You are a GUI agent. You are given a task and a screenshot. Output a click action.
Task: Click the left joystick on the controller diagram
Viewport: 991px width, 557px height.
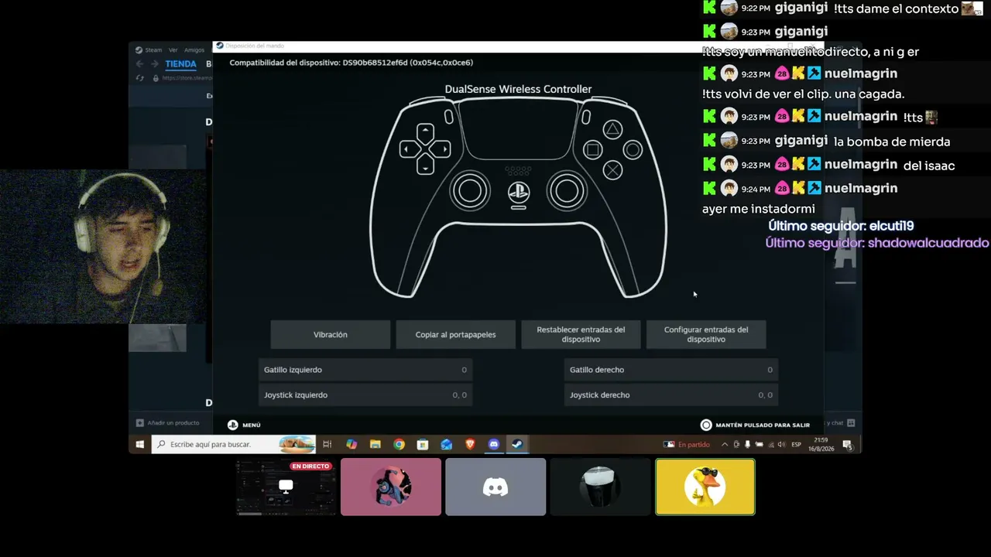pos(470,191)
